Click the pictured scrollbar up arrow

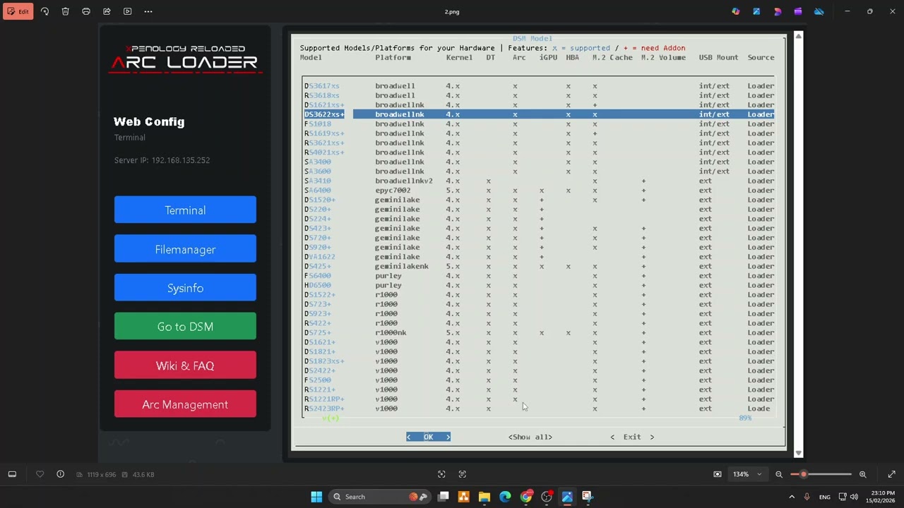click(x=798, y=36)
